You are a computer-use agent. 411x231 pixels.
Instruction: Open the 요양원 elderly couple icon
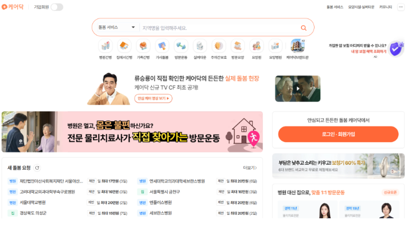click(x=256, y=46)
